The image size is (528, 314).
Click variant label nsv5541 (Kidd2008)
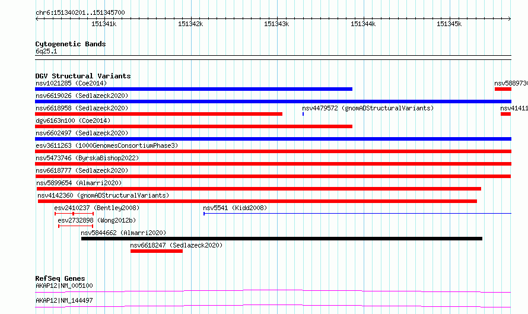click(x=235, y=208)
